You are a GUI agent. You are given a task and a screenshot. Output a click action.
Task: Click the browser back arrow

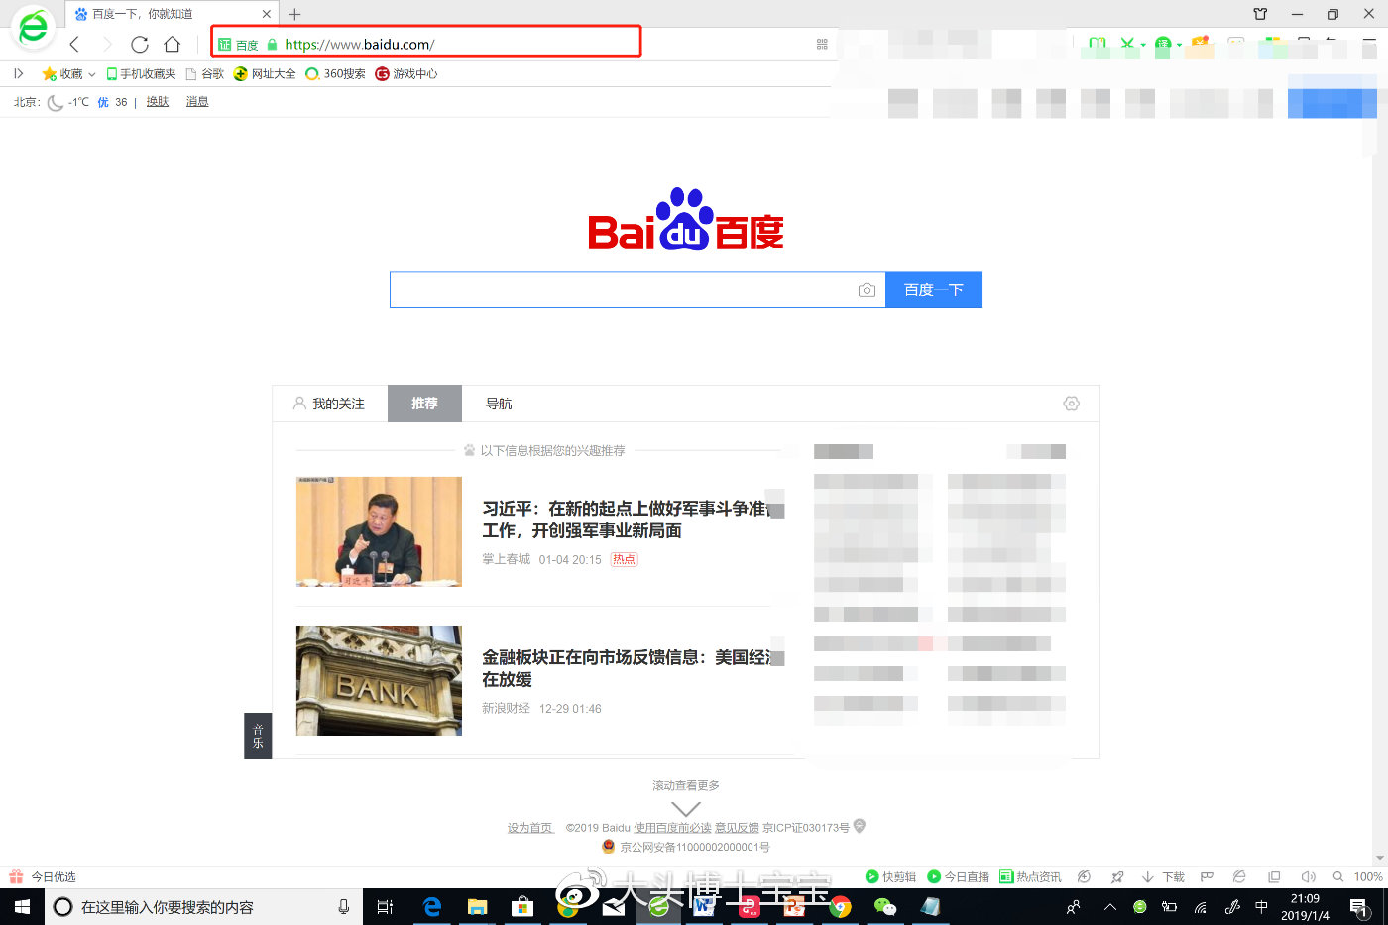[74, 44]
